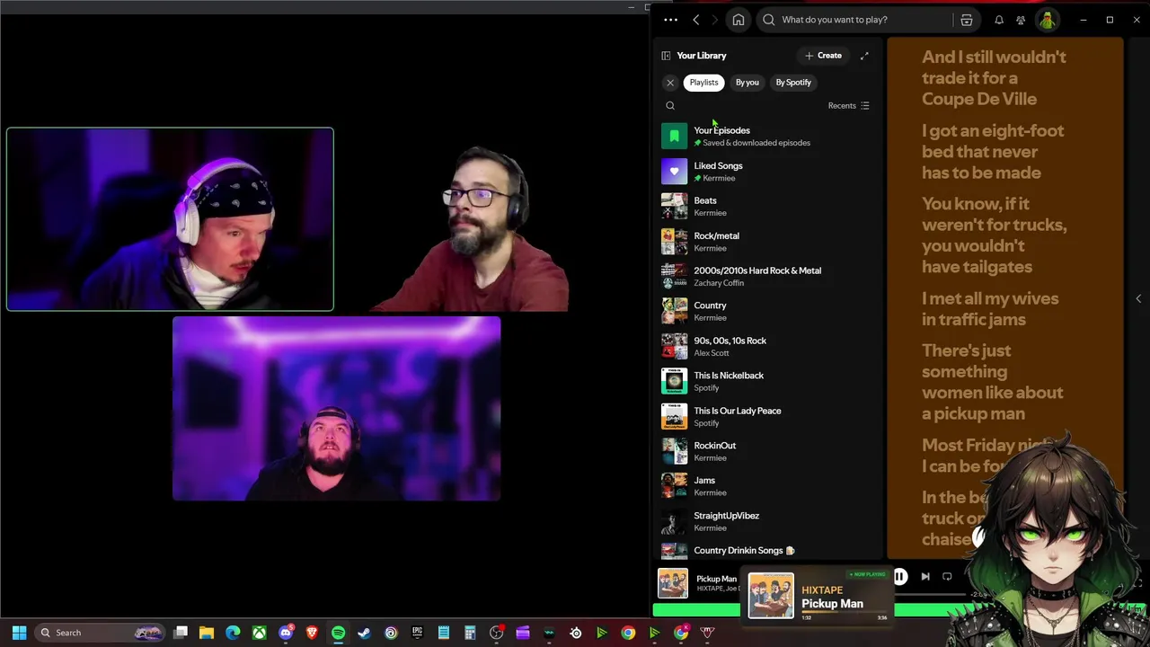The width and height of the screenshot is (1150, 647).
Task: Open the Create menu button
Action: click(823, 56)
